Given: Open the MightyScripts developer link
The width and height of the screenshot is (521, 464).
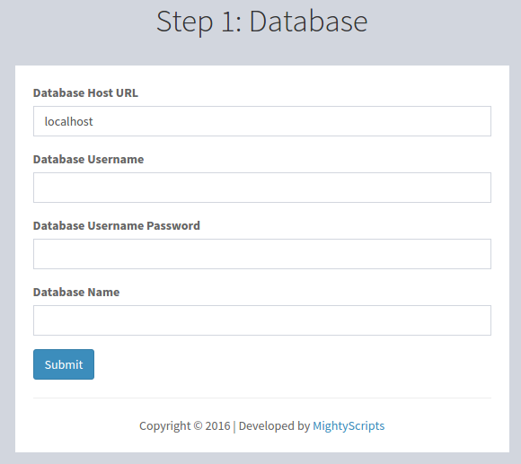Looking at the screenshot, I should 349,425.
